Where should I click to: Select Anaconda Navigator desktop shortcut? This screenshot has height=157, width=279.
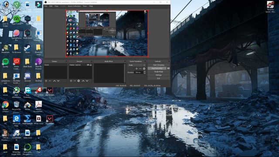pos(27,150)
